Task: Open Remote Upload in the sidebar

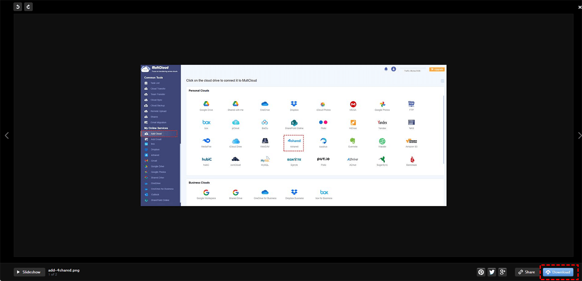Action: coord(158,111)
